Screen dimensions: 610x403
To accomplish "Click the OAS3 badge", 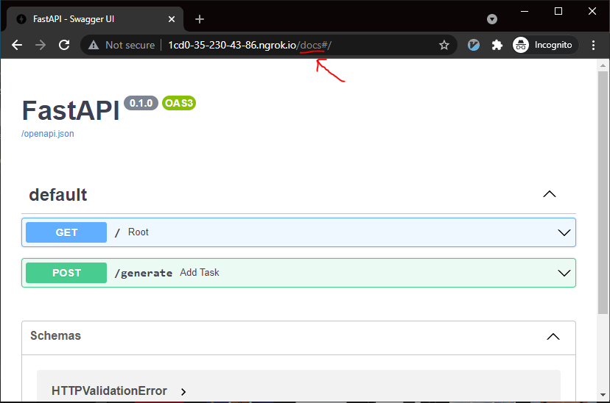I will click(x=179, y=103).
